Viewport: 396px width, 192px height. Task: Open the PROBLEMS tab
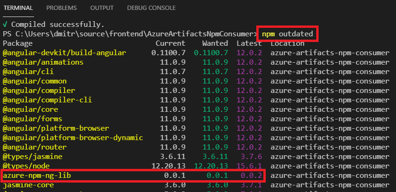coord(62,8)
